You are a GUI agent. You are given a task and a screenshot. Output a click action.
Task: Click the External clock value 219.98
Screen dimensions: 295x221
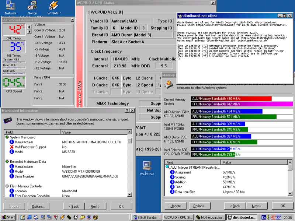120,66
